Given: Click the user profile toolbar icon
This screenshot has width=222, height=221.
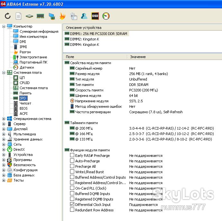Looking at the screenshot, I should 84,16.
